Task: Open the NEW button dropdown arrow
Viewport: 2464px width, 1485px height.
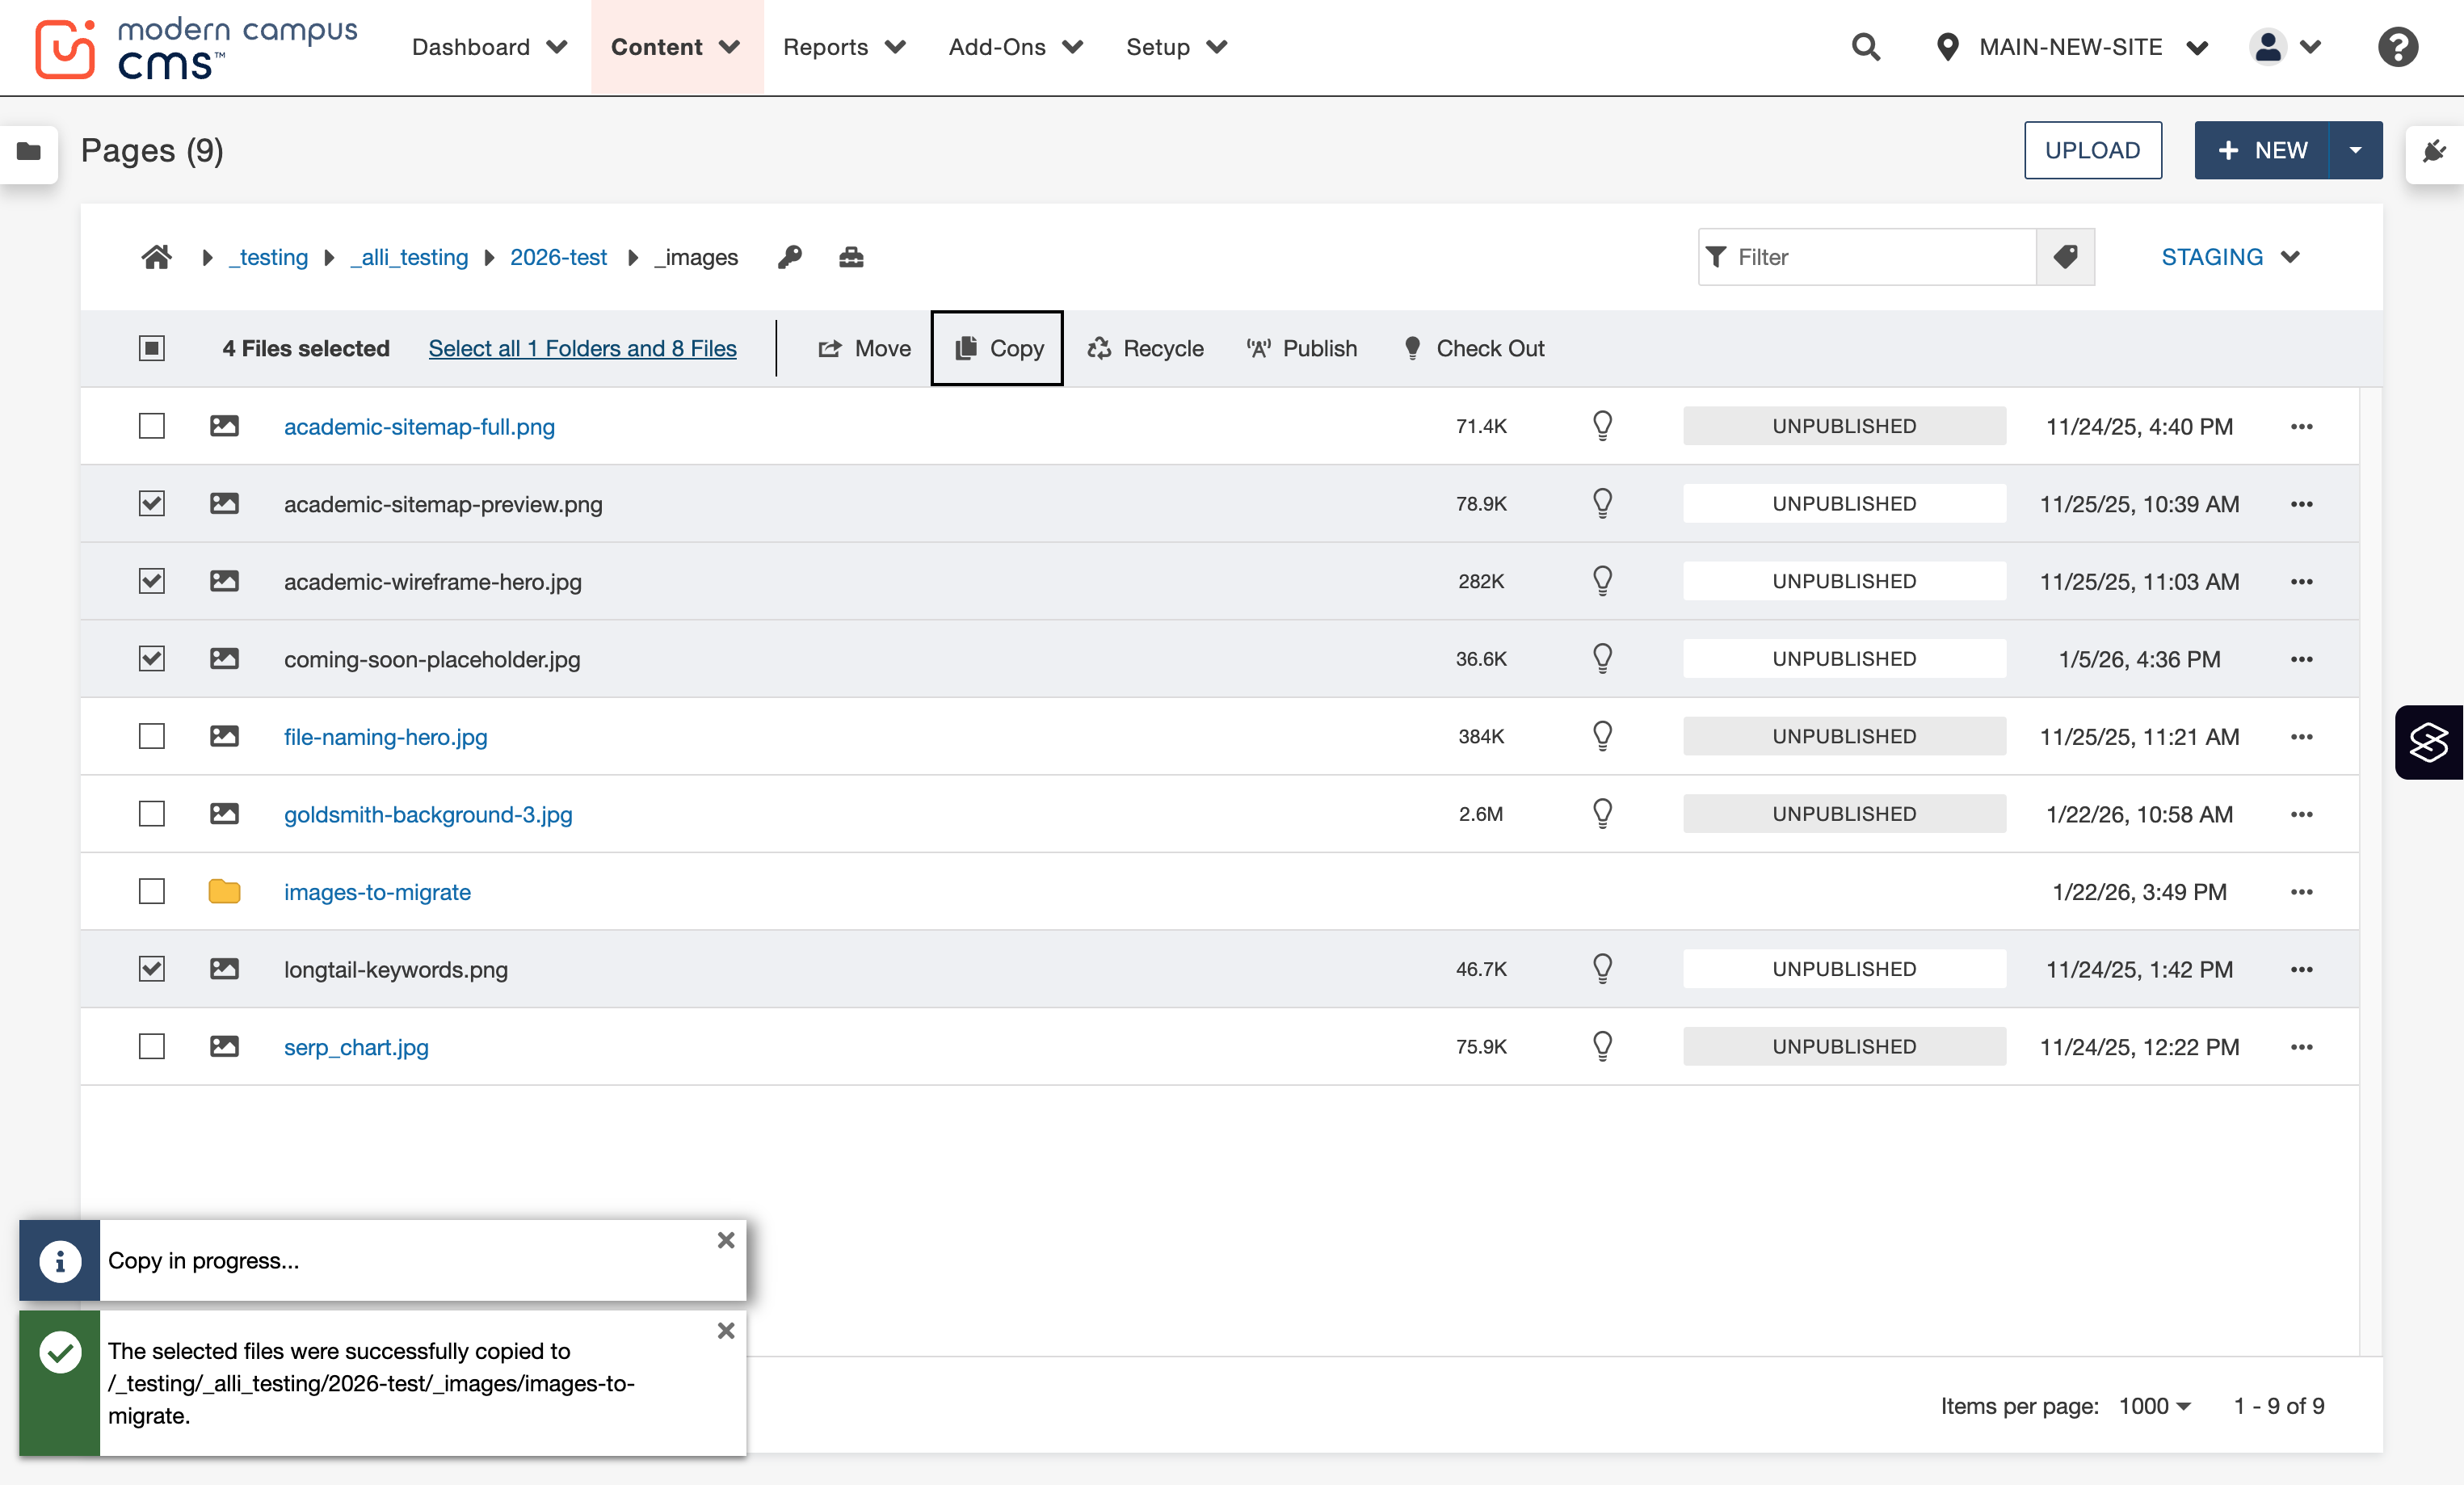Action: tap(2355, 150)
